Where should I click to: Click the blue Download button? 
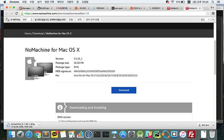pyautogui.click(x=124, y=90)
